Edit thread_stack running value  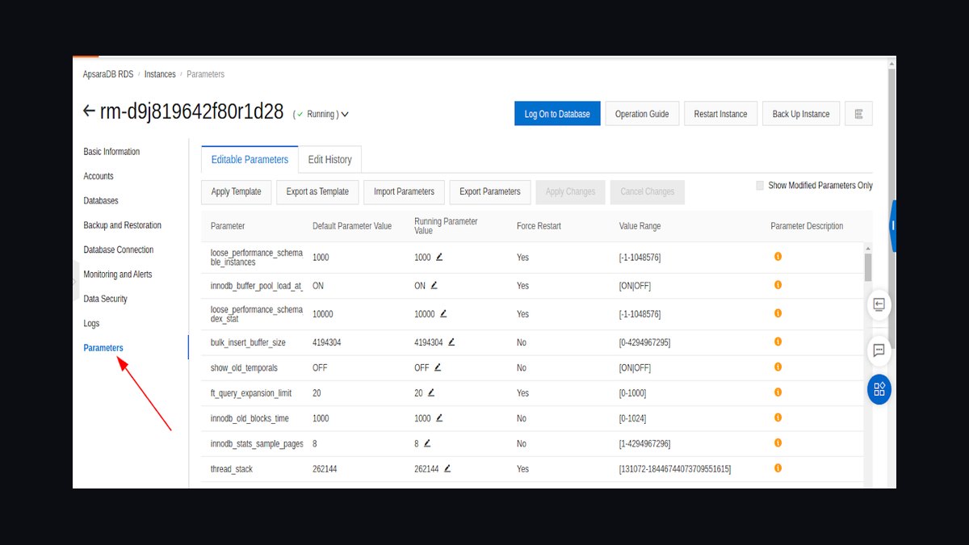coord(447,468)
